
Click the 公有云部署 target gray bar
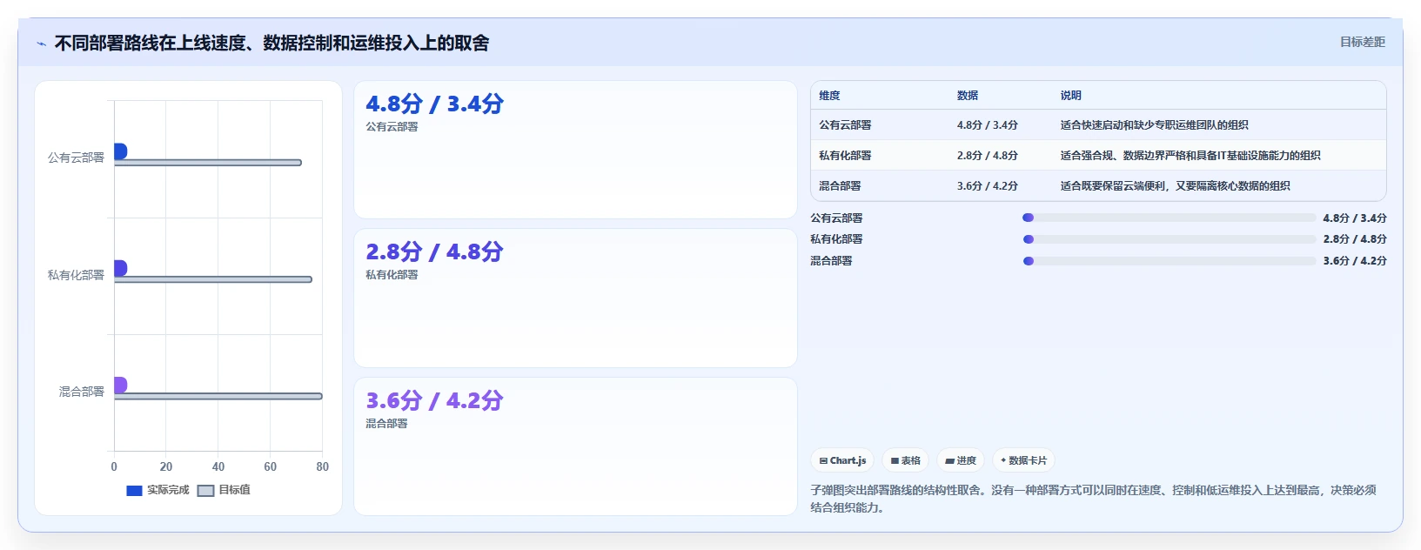click(x=208, y=163)
